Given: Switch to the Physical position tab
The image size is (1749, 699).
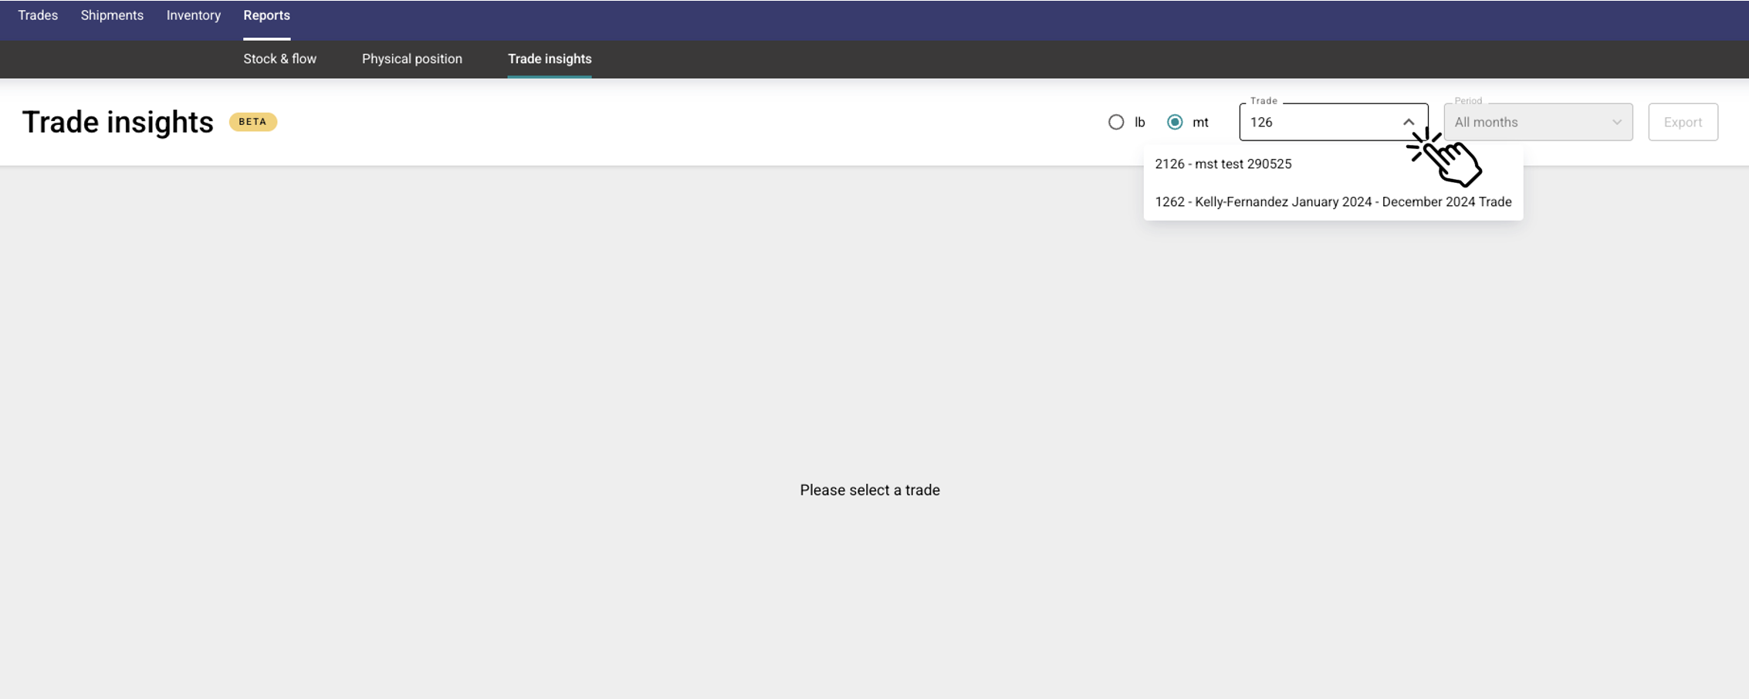Looking at the screenshot, I should (x=411, y=59).
